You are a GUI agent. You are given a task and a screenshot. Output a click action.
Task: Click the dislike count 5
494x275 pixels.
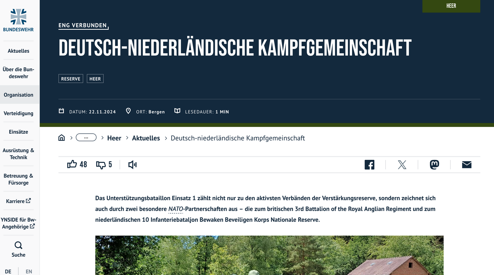point(110,164)
